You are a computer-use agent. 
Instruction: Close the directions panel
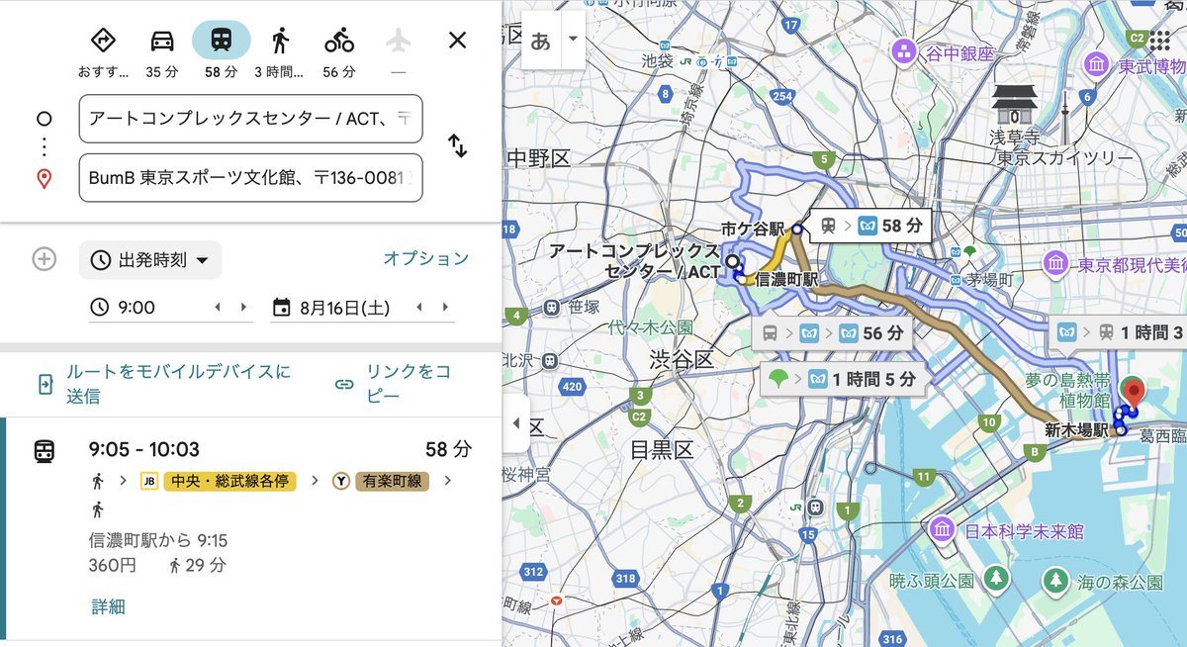(457, 40)
